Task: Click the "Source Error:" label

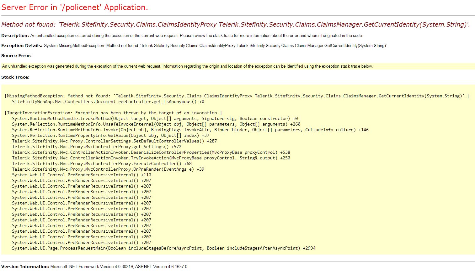Action: coord(16,55)
